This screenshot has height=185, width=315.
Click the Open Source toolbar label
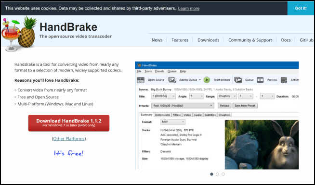coord(156,80)
